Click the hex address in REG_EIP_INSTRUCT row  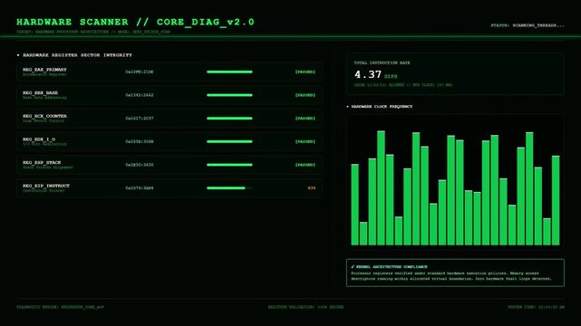click(140, 188)
